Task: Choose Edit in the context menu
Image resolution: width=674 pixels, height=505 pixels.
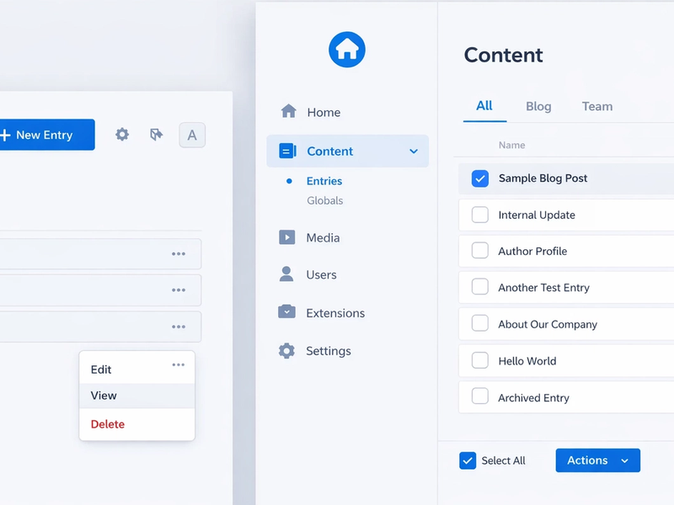Action: point(101,369)
